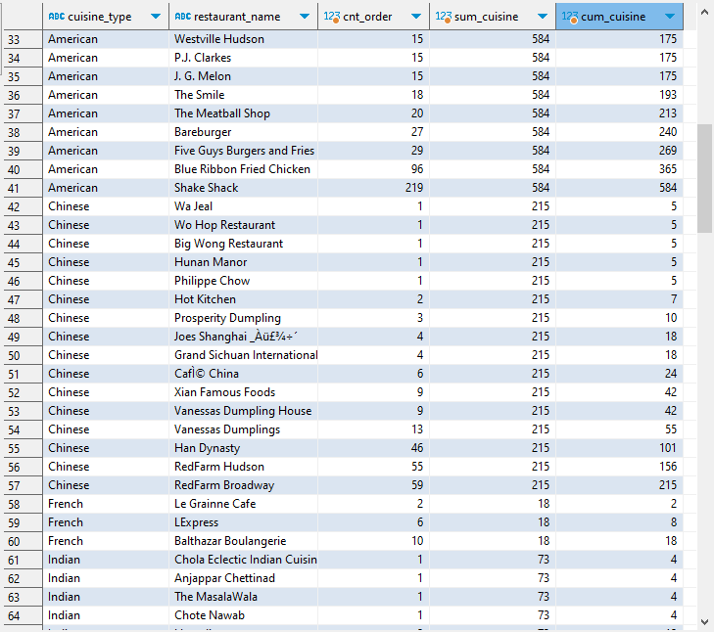Click the Chote Nawab cell

coord(243,615)
